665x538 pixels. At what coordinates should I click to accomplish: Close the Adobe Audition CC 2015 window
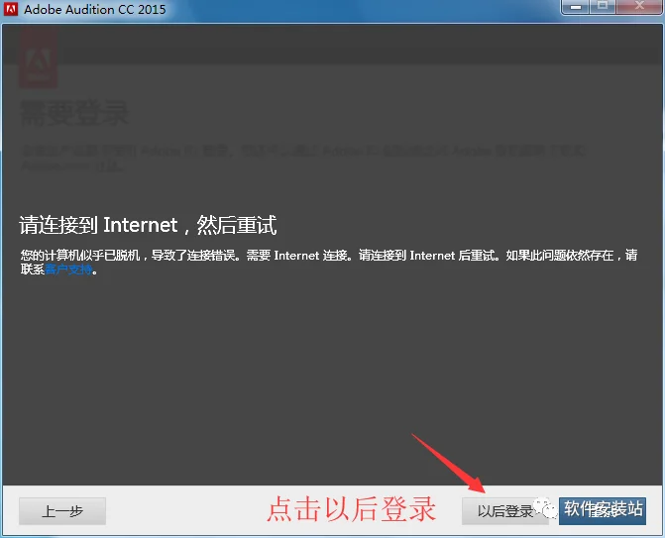point(638,6)
